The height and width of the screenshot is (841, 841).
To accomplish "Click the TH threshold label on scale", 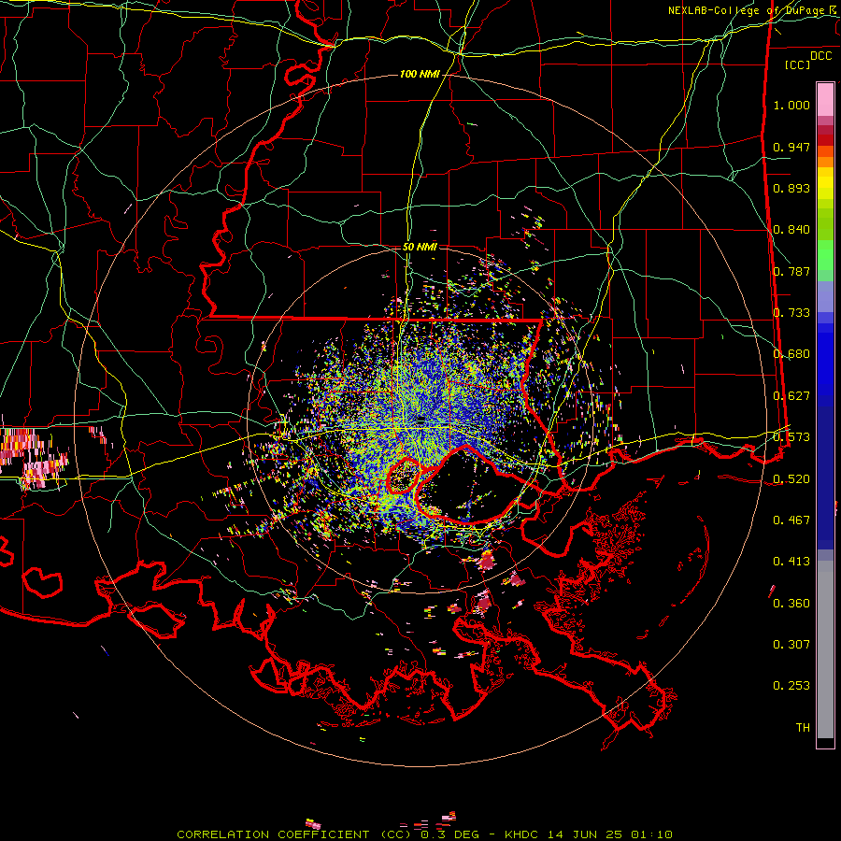I will pyautogui.click(x=803, y=728).
